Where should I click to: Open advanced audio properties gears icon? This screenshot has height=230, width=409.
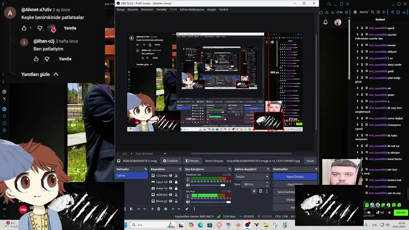187,209
